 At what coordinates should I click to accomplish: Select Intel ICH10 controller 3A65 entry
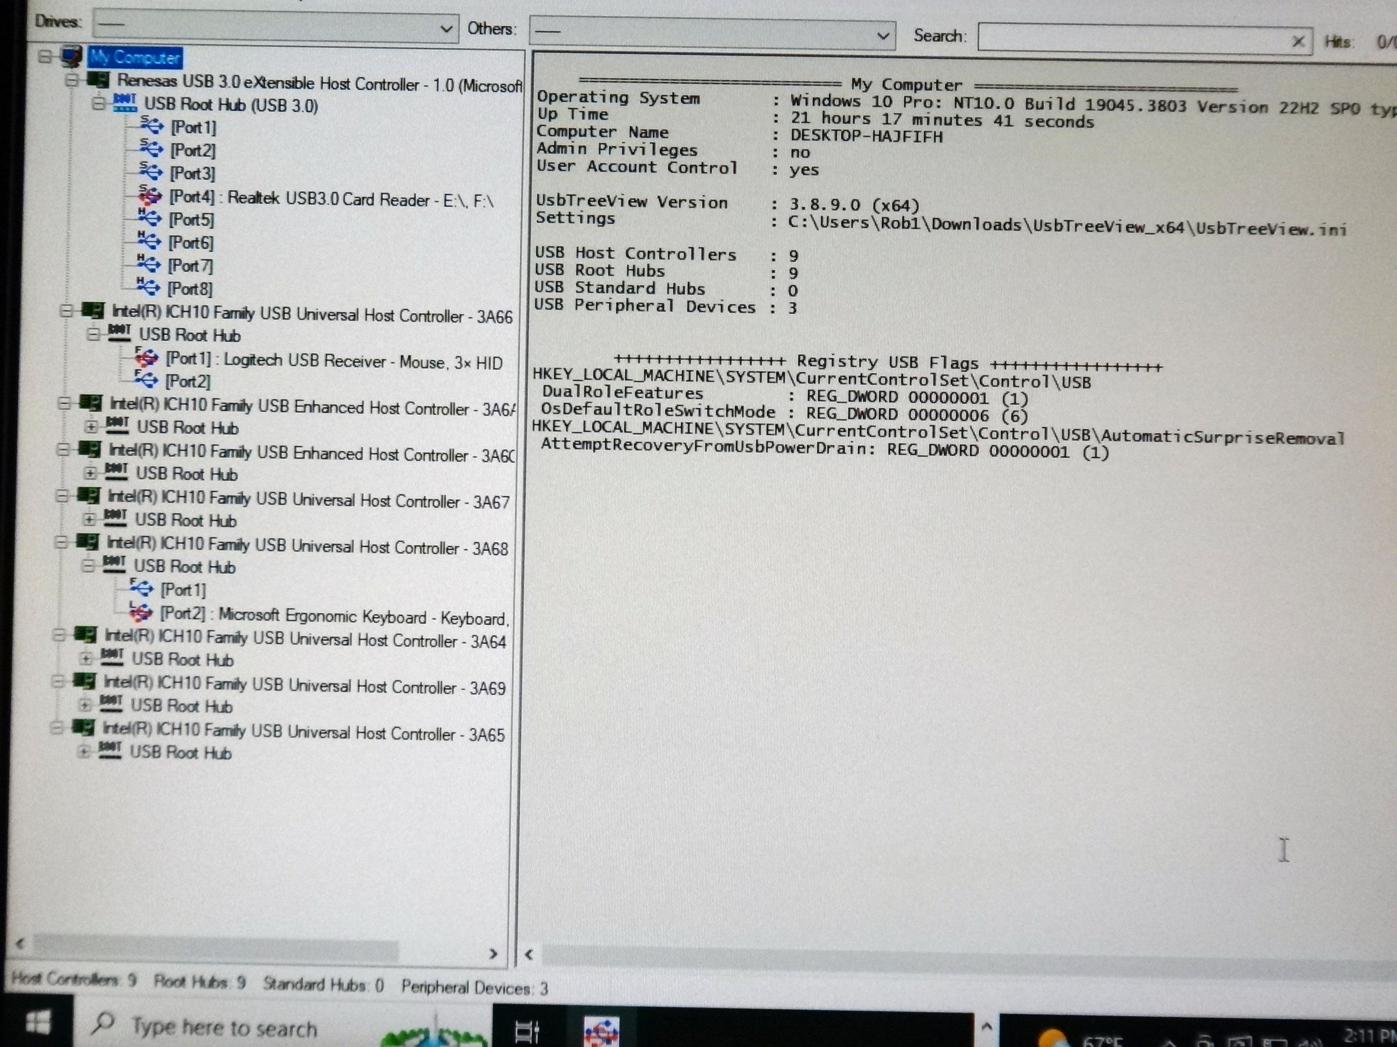point(303,732)
